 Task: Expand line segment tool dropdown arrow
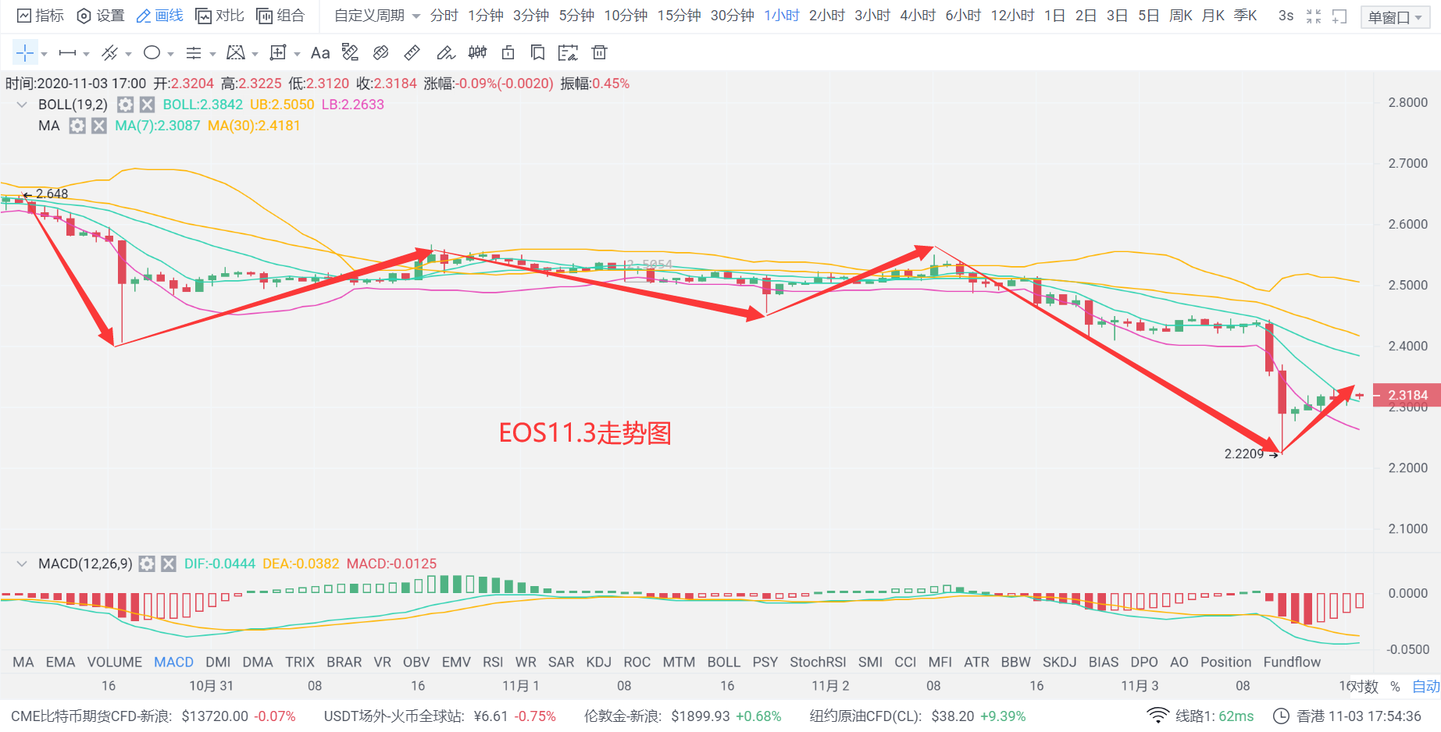pos(87,54)
